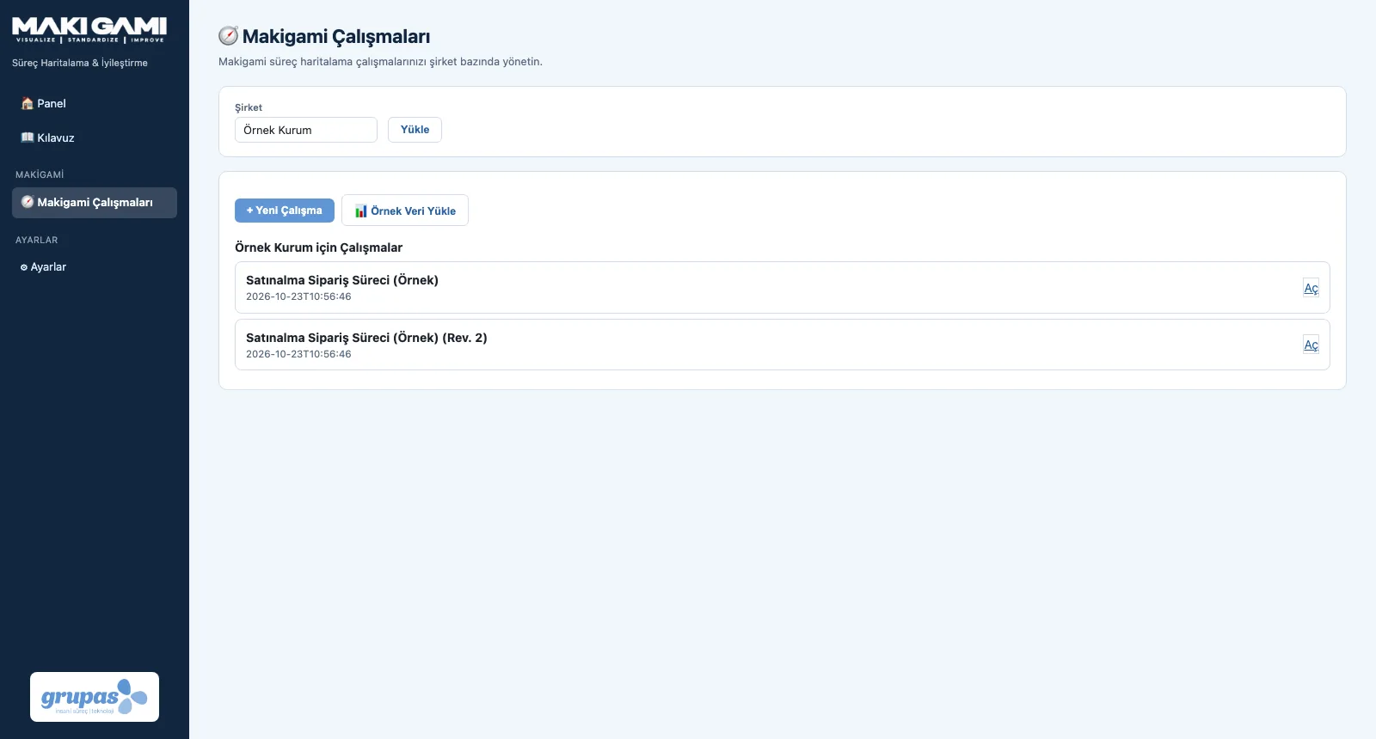This screenshot has height=739, width=1376.
Task: Click the timestamp under the Rev. 2 study
Action: [298, 354]
